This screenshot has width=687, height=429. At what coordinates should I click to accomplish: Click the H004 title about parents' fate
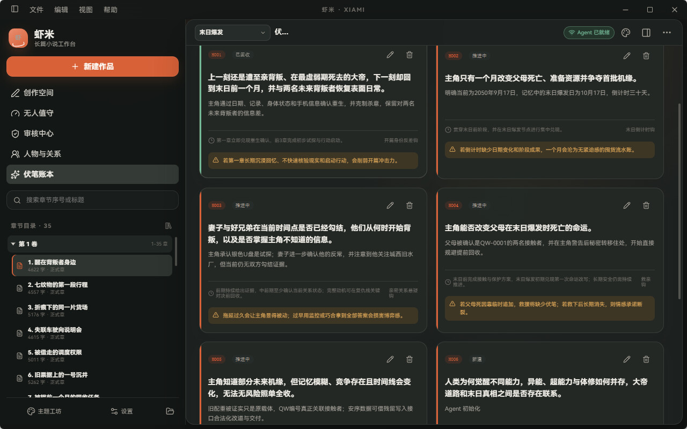point(519,228)
